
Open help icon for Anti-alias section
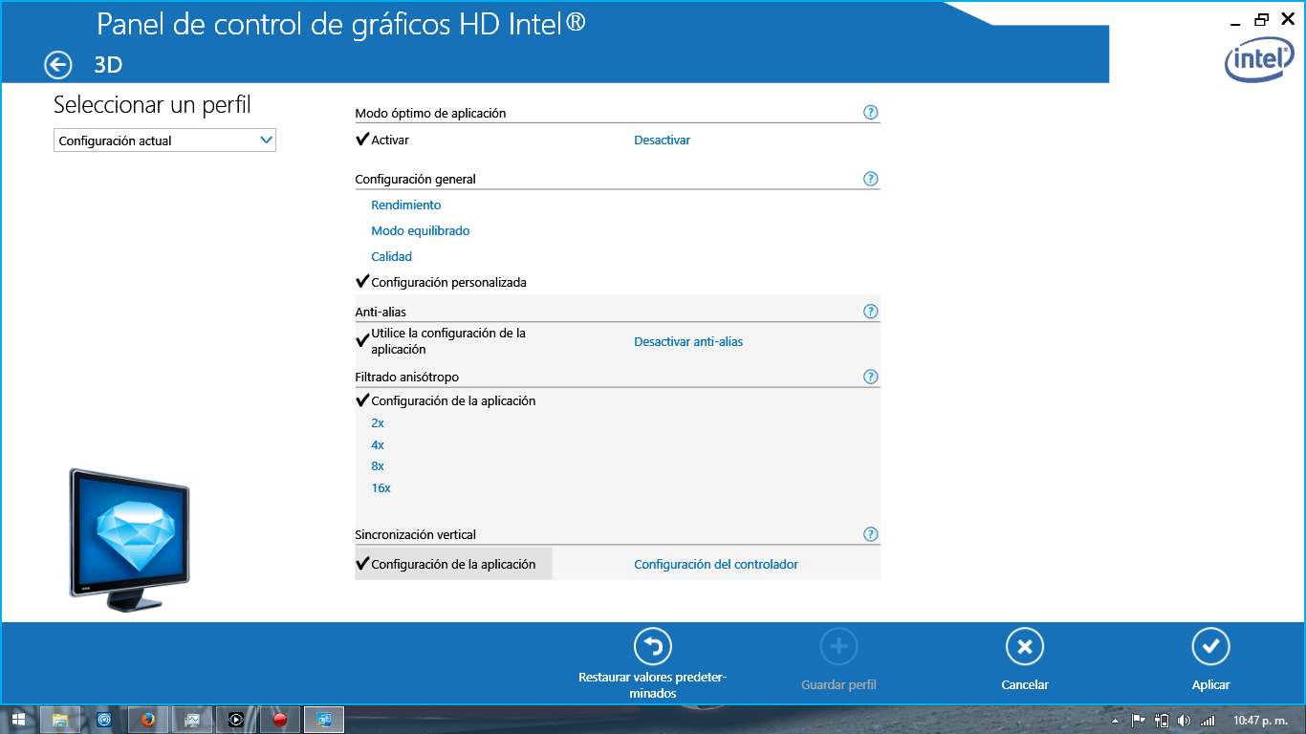pyautogui.click(x=870, y=312)
